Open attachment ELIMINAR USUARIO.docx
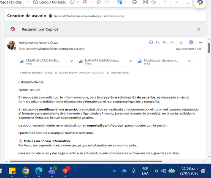The width and height of the screenshot is (211, 178). point(102,61)
